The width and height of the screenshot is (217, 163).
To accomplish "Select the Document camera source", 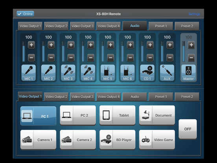I will [157, 115].
